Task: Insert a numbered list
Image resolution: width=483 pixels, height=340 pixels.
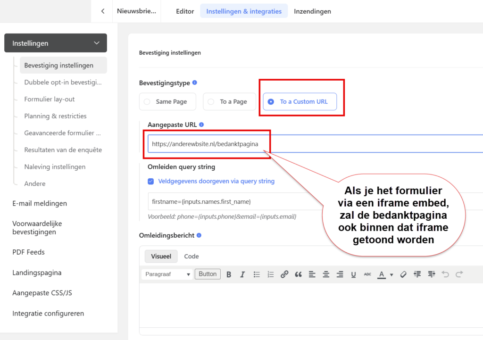Action: point(270,274)
